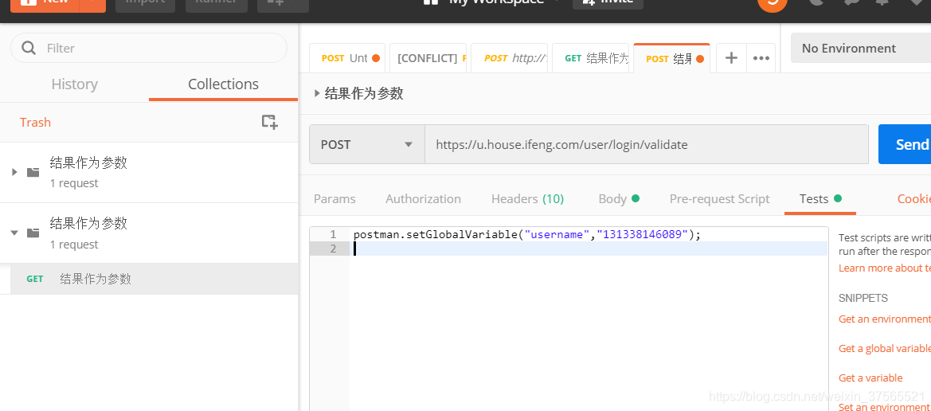Switch to the POST Unt request tab
931x411 pixels.
[x=347, y=58]
